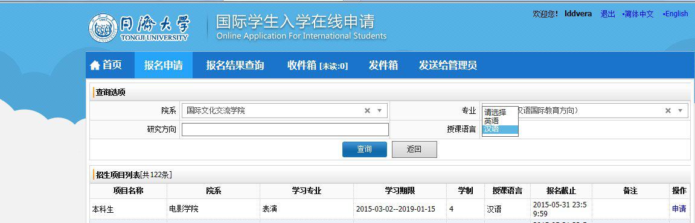Open the 国际文化交流学院 combo box

[284, 111]
